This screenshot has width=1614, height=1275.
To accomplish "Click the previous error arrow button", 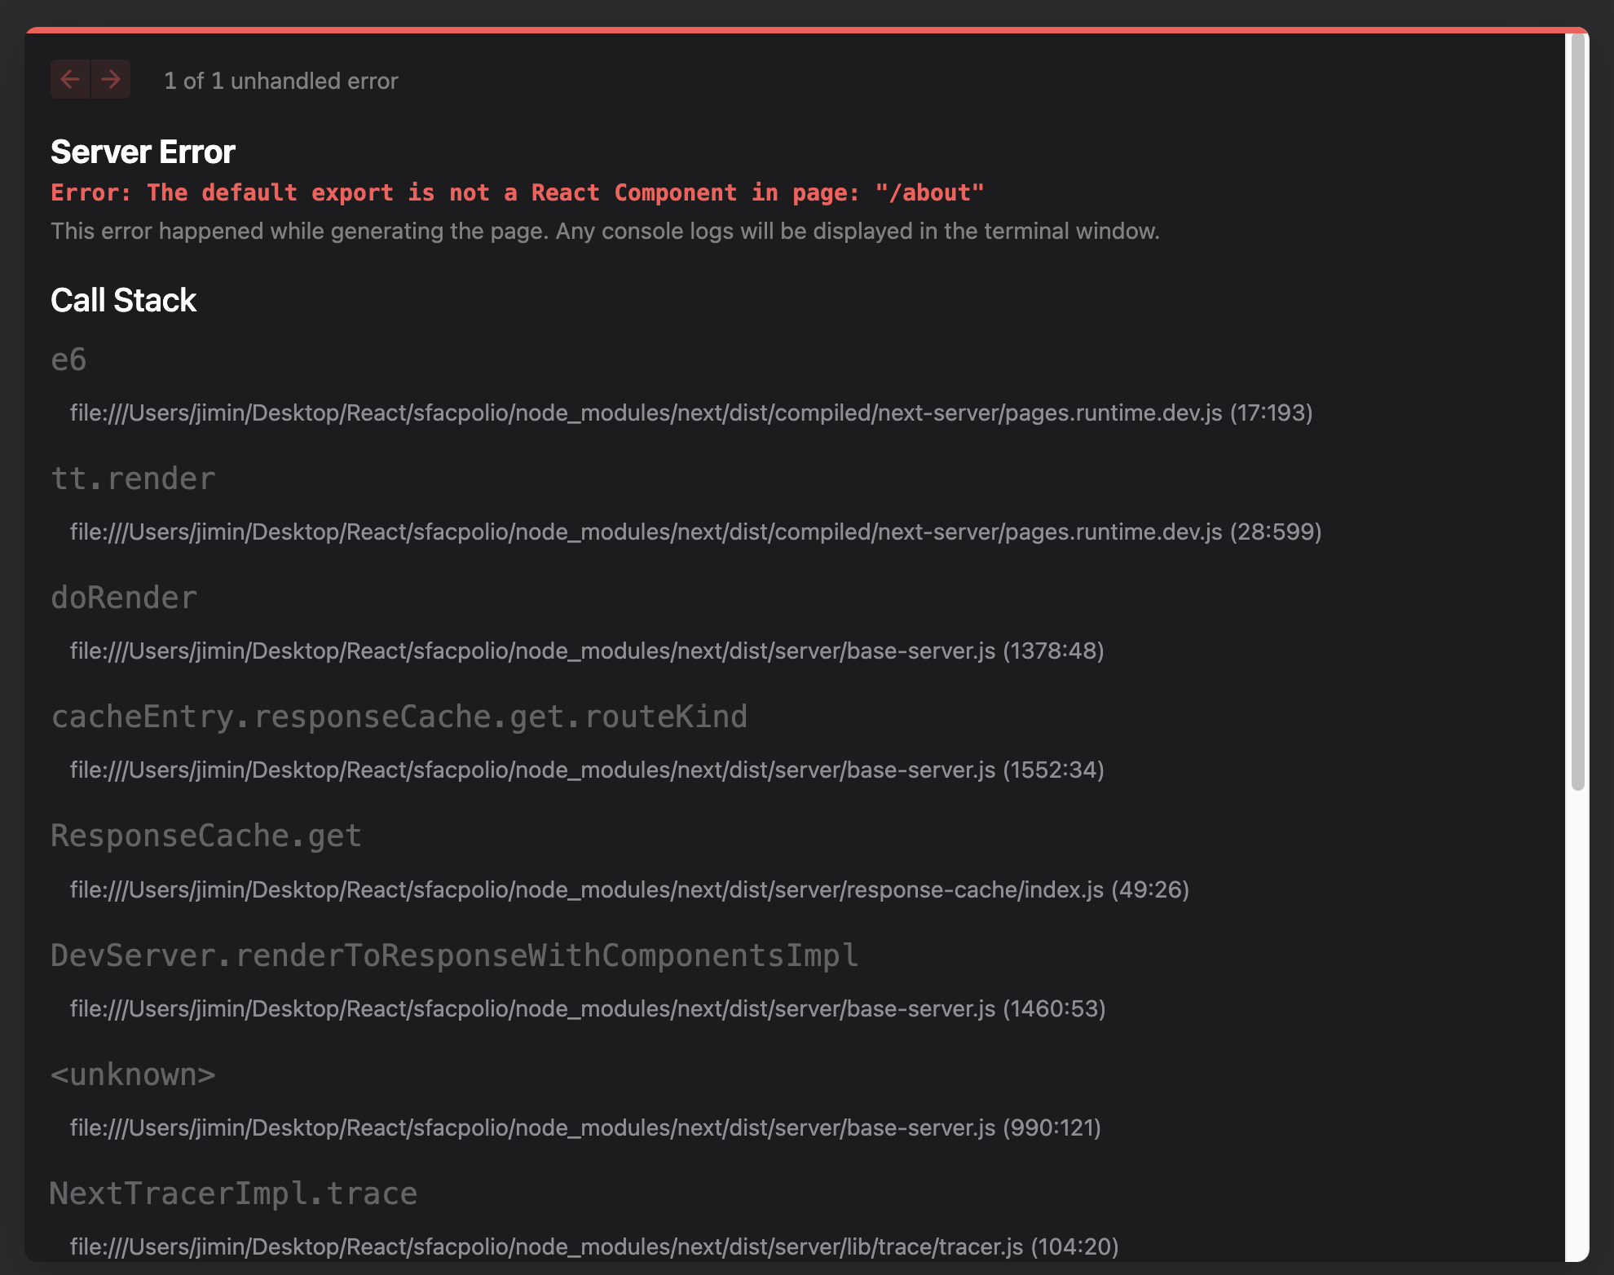I will pyautogui.click(x=70, y=79).
